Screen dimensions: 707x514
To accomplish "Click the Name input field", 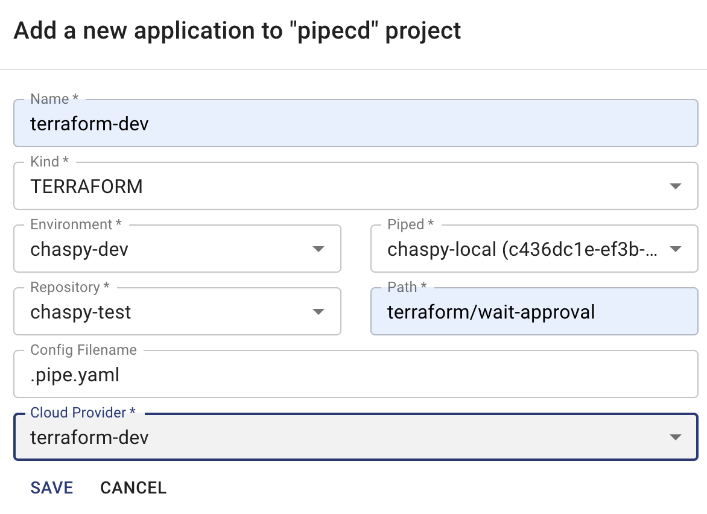I will pos(353,123).
